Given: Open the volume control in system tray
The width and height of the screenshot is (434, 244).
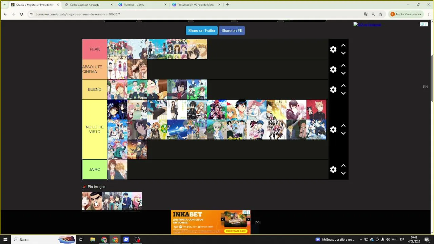Looking at the screenshot, I should pos(388,240).
